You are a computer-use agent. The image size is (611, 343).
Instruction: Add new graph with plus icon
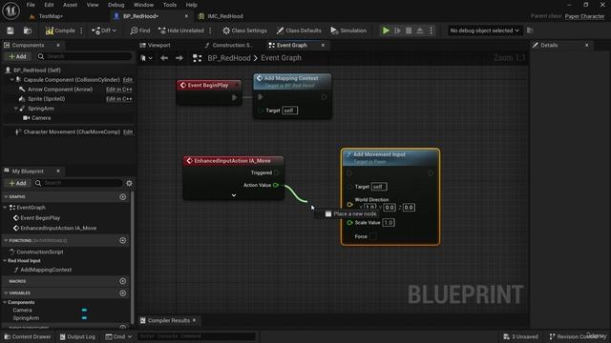(x=123, y=197)
